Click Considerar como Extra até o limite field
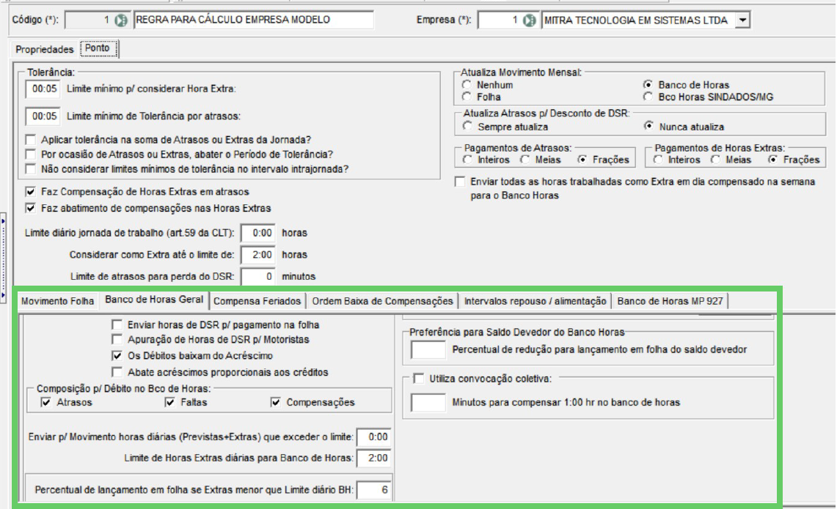This screenshot has width=837, height=509. click(x=257, y=255)
